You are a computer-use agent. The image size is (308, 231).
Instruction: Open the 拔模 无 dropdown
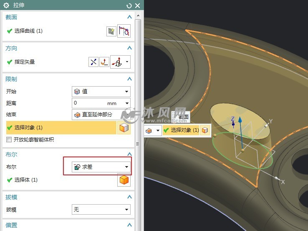click(101, 210)
